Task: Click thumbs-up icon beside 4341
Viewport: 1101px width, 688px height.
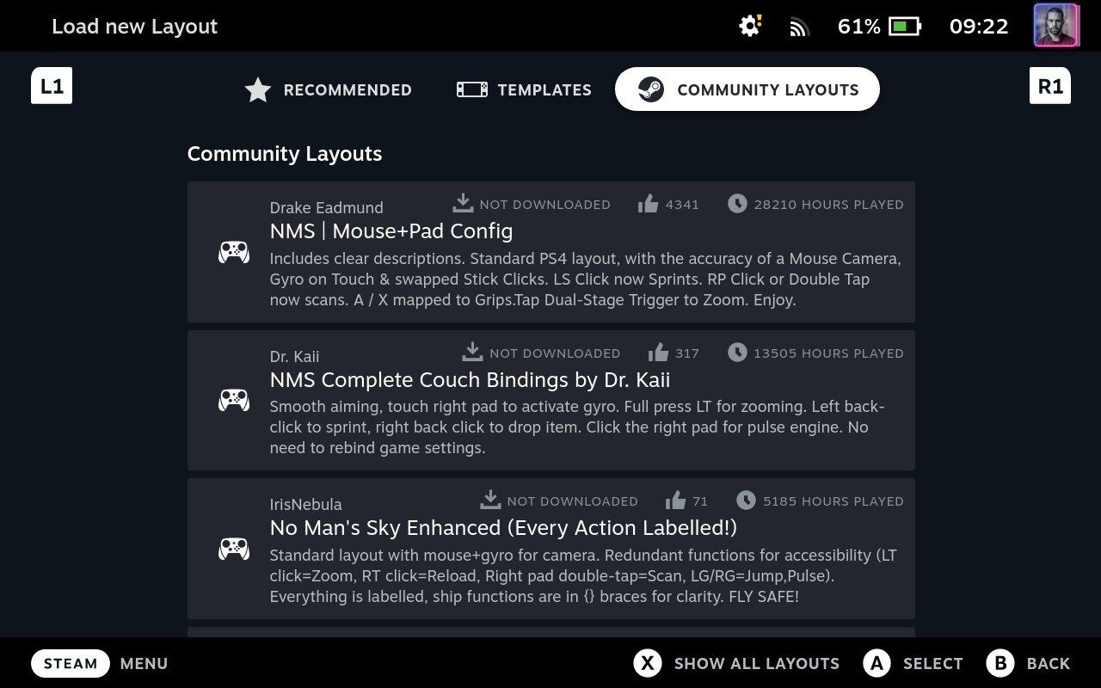Action: (648, 204)
